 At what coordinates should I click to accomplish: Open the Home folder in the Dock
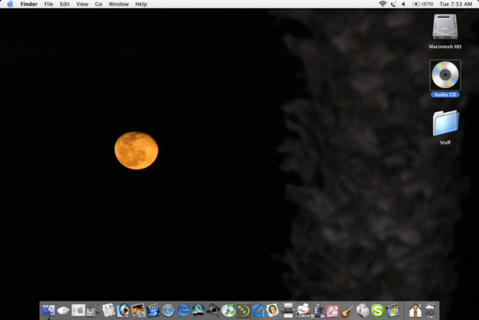pyautogui.click(x=415, y=310)
